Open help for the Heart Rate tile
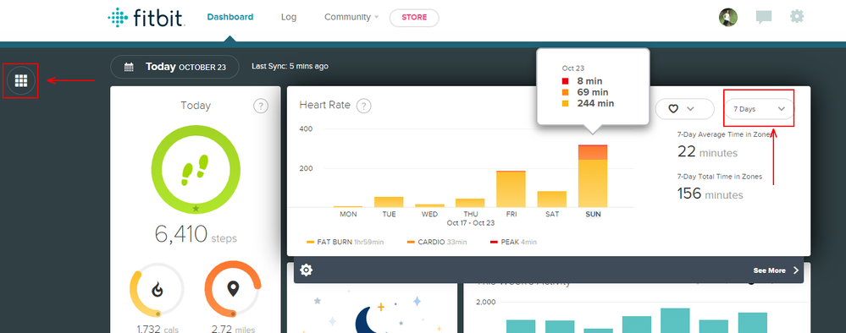This screenshot has height=333, width=846. pyautogui.click(x=363, y=106)
